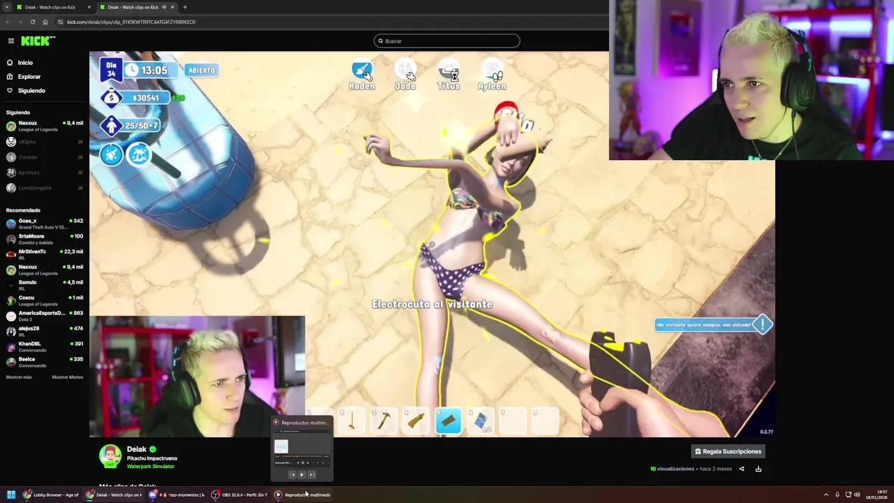Expand list with Mostrar más

click(x=19, y=377)
